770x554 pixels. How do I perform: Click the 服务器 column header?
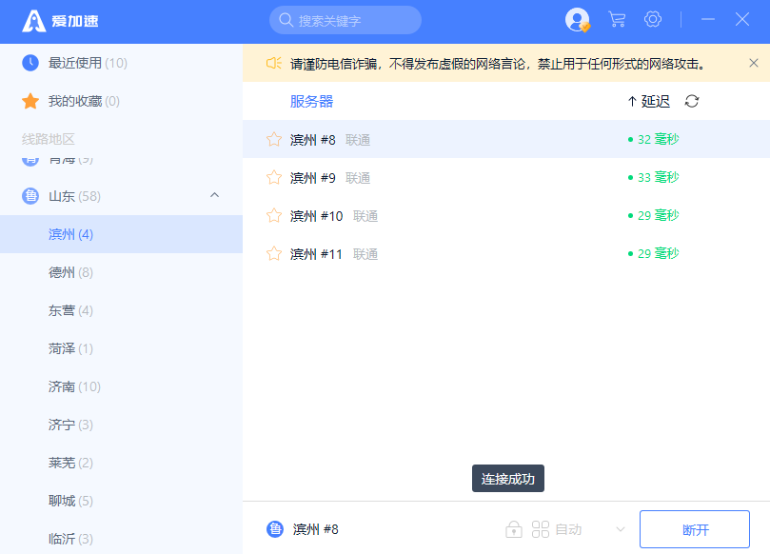(311, 101)
